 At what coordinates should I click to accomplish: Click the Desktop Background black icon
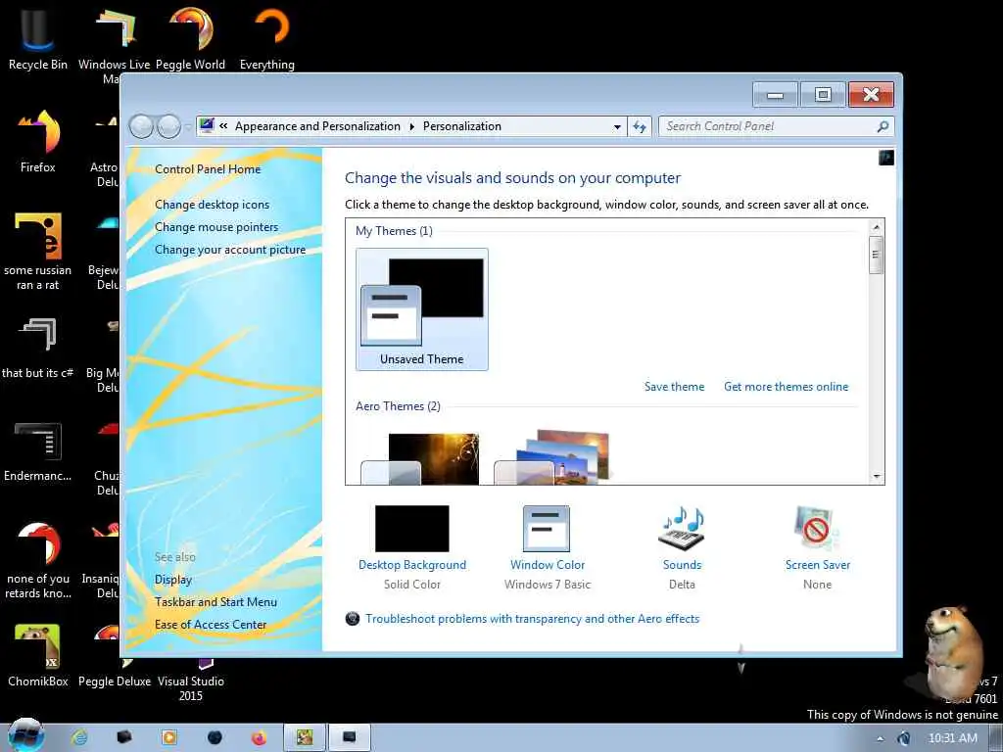tap(412, 528)
